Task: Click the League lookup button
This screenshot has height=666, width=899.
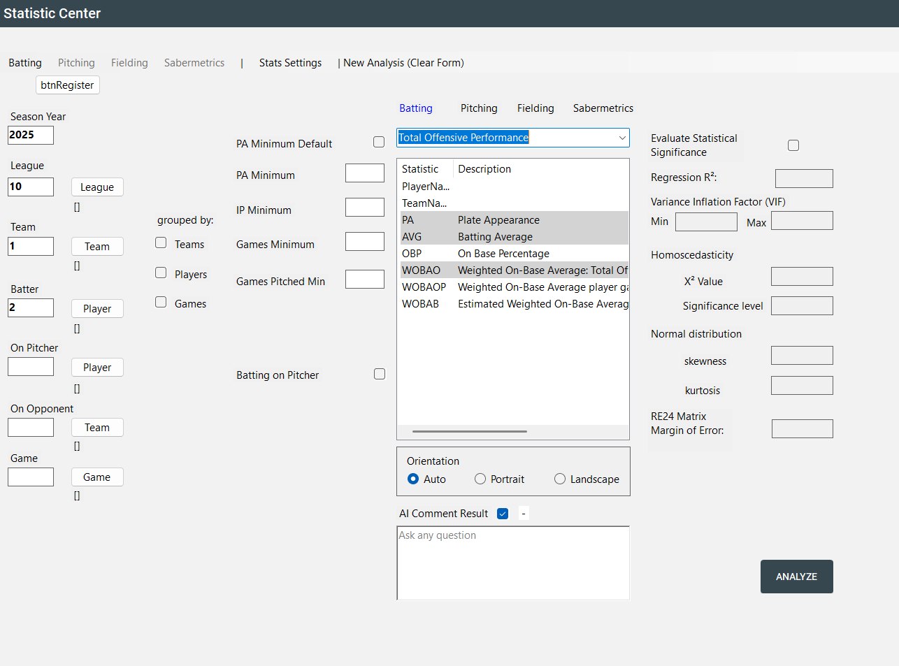Action: tap(97, 187)
